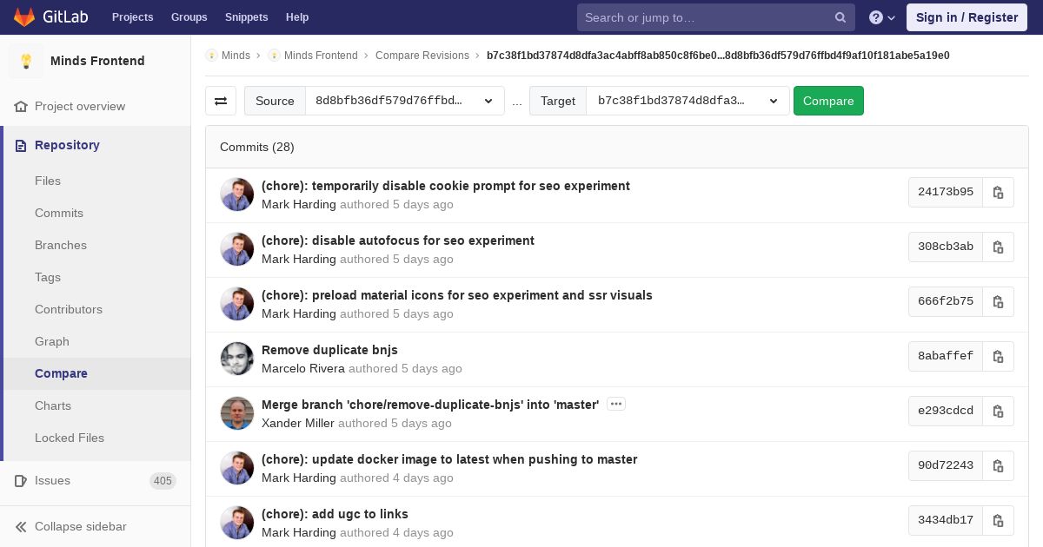Open the Target revision dropdown
Screen dimensions: 1043x547
[x=687, y=101]
